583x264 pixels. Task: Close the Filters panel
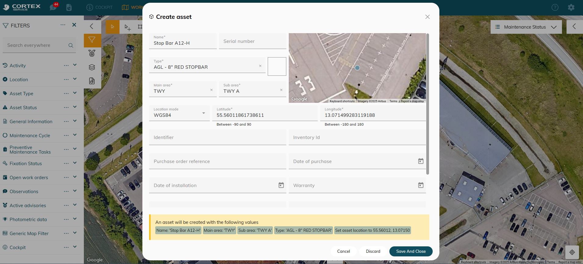pos(74,25)
